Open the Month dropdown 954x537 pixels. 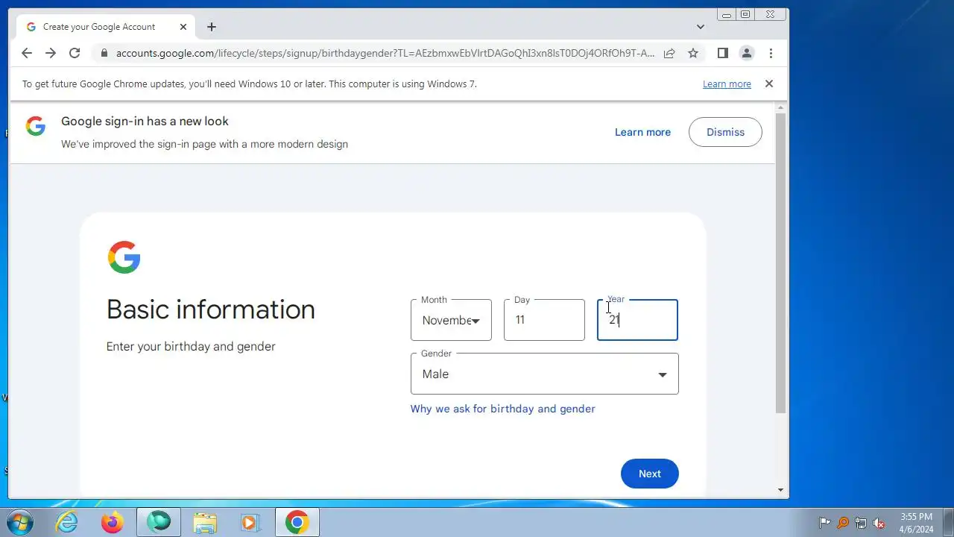tap(451, 320)
